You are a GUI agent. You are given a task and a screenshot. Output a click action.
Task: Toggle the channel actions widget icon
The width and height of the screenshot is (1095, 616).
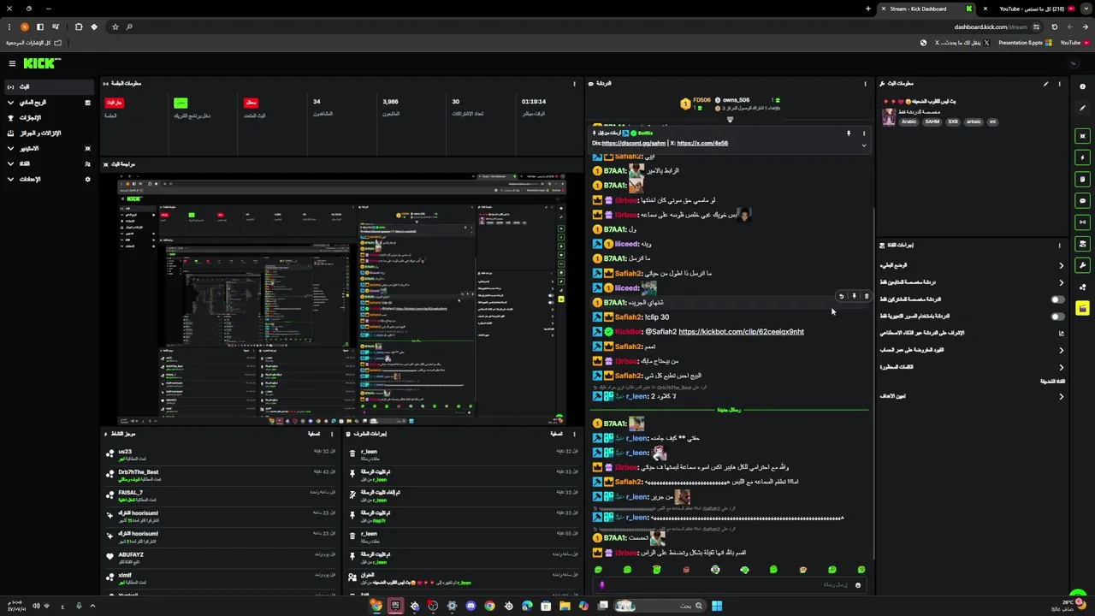(1082, 244)
